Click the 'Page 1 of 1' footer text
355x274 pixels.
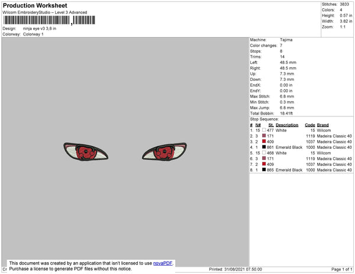coord(342,269)
